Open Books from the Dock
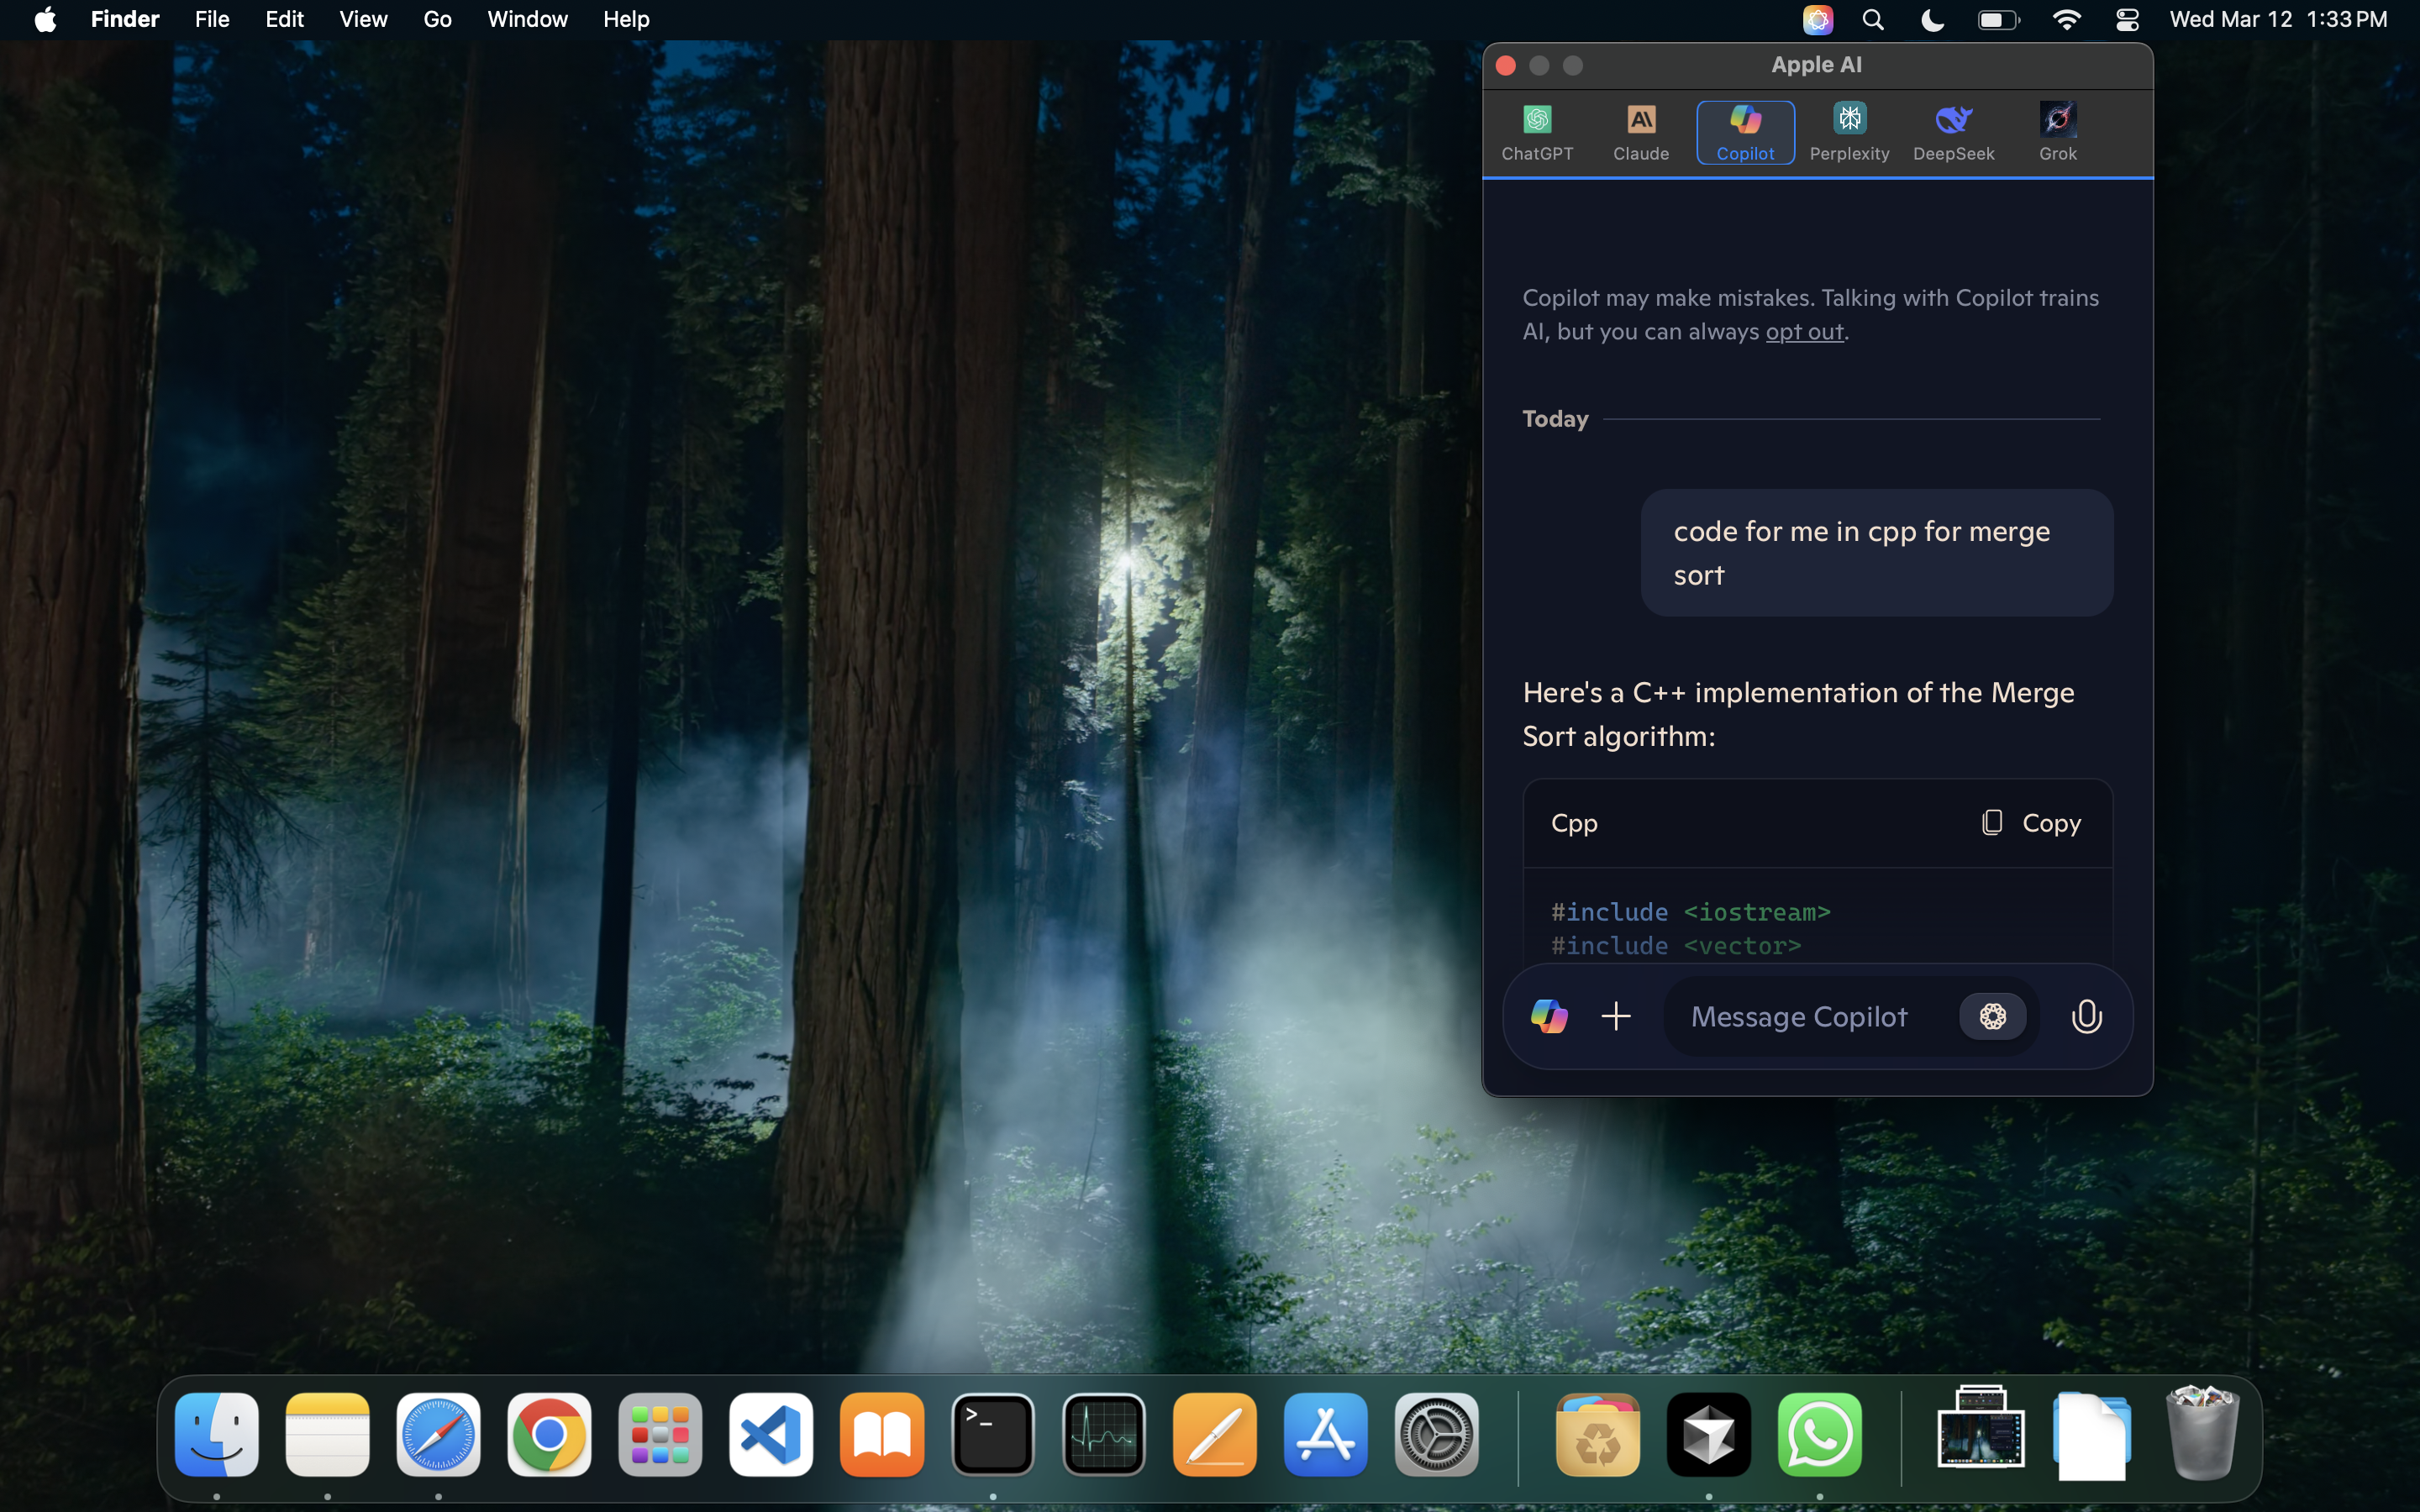2420x1512 pixels. coord(882,1434)
